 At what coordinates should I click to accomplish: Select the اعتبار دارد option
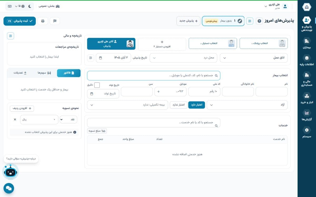pos(196,105)
